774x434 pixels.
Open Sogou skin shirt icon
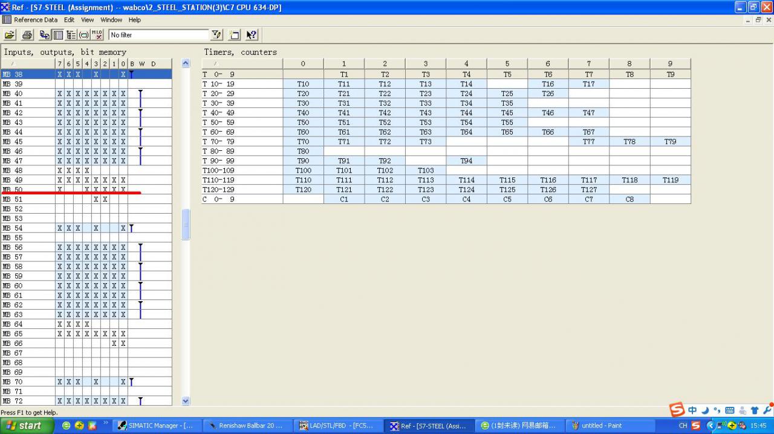pos(754,410)
